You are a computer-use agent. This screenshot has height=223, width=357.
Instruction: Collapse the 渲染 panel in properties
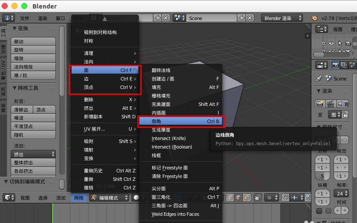pos(319,91)
